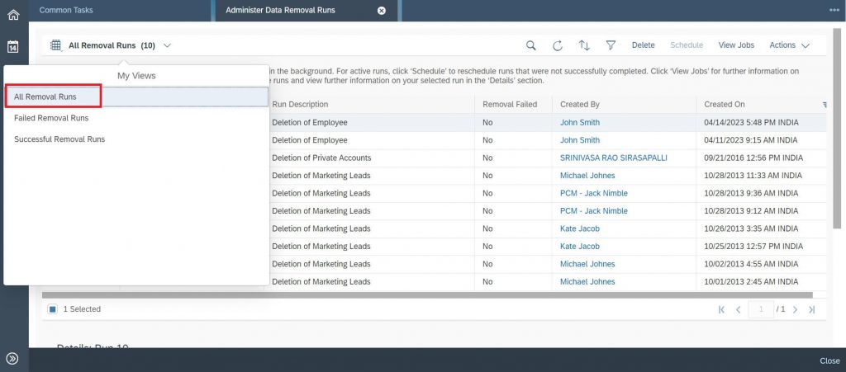
Task: Refresh the removal runs list
Action: tap(558, 45)
